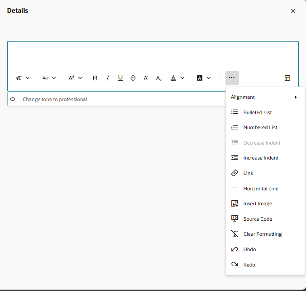Viewport: 306px width, 291px height.
Task: Click the Numbered List icon
Action: tap(234, 127)
